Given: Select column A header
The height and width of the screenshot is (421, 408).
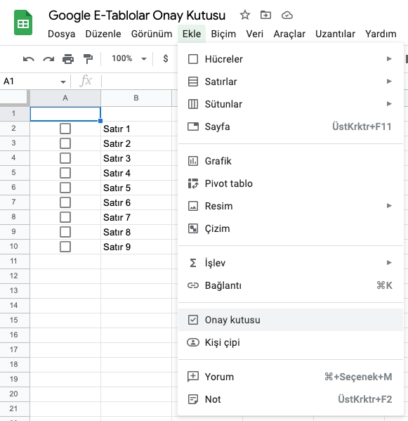Looking at the screenshot, I should pyautogui.click(x=65, y=98).
